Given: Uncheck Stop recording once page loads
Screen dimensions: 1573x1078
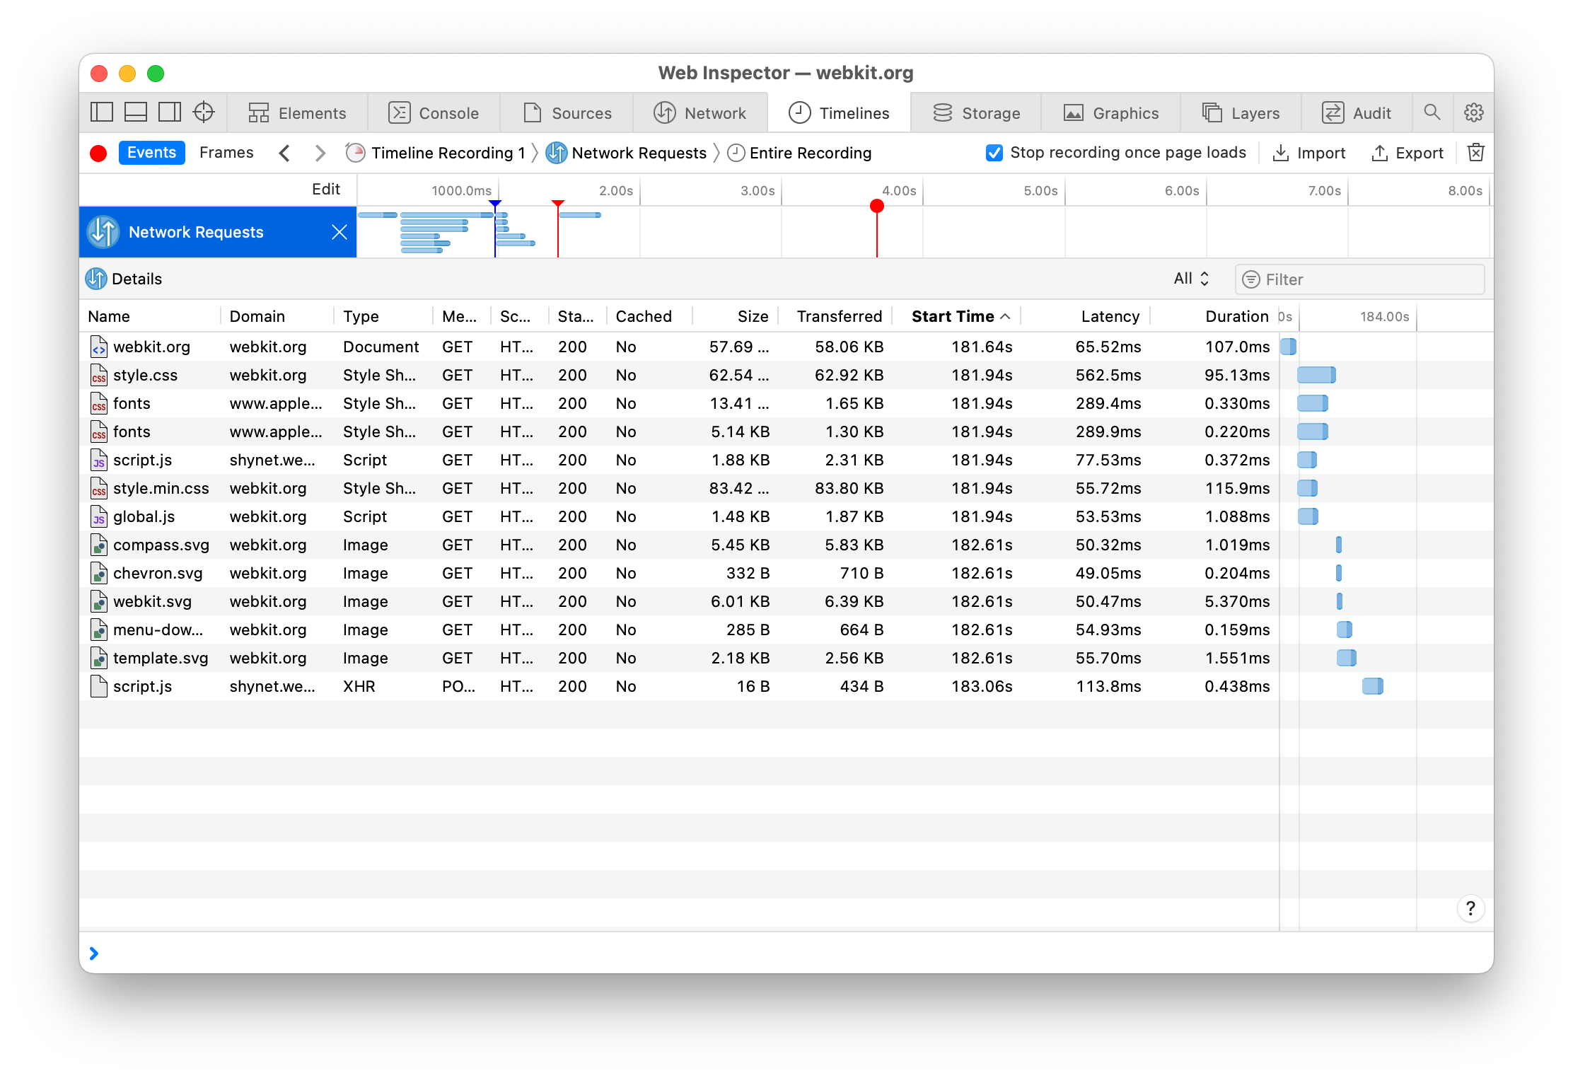Looking at the screenshot, I should [994, 153].
